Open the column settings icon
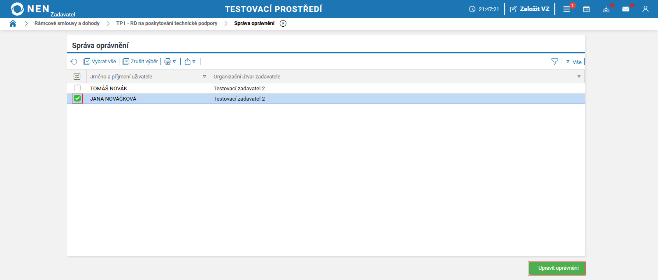Viewport: 658px width, 280px height. 77,76
